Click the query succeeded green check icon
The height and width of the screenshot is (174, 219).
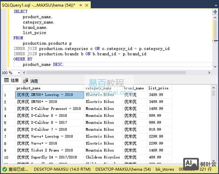point(5,169)
